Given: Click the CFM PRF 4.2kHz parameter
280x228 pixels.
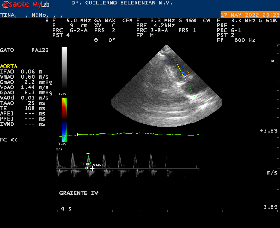Looking at the screenshot, I should [x=156, y=26].
